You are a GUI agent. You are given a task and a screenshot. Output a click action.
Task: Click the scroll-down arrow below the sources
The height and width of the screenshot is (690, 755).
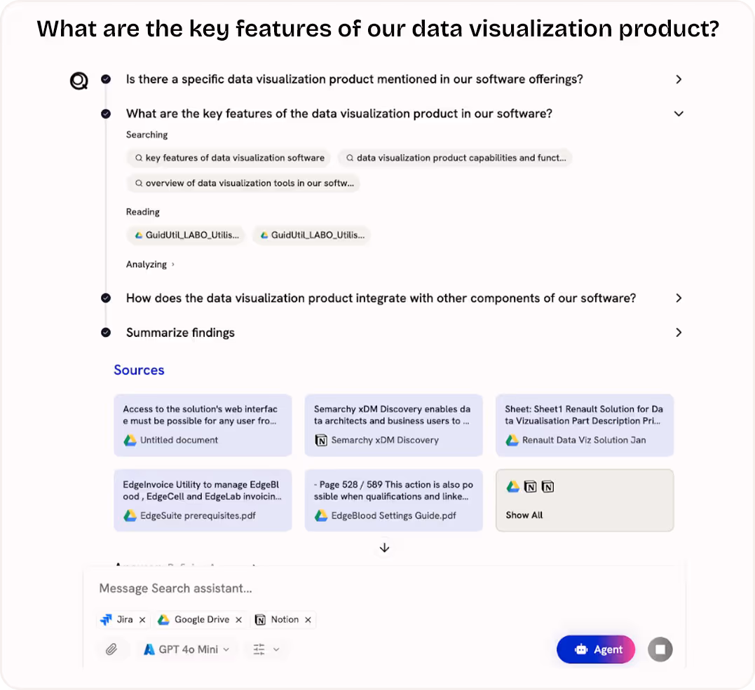click(384, 548)
